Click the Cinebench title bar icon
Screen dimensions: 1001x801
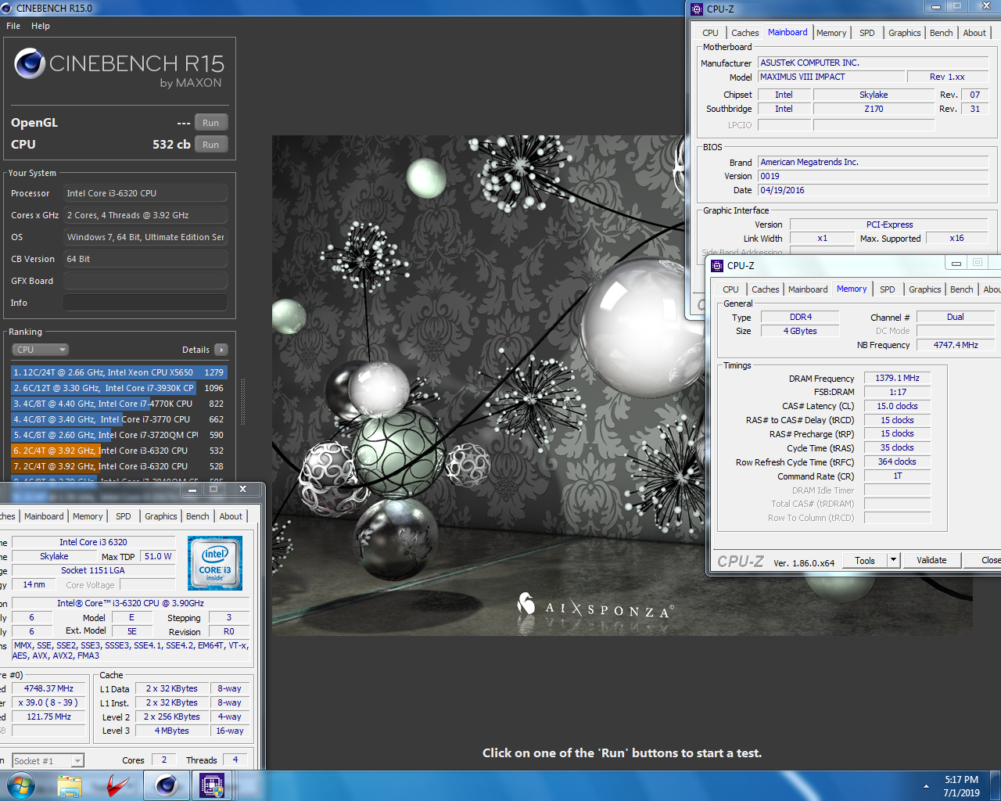pyautogui.click(x=6, y=8)
